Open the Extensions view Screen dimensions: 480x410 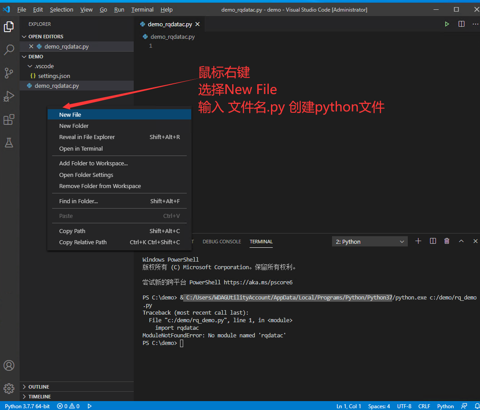(x=9, y=119)
